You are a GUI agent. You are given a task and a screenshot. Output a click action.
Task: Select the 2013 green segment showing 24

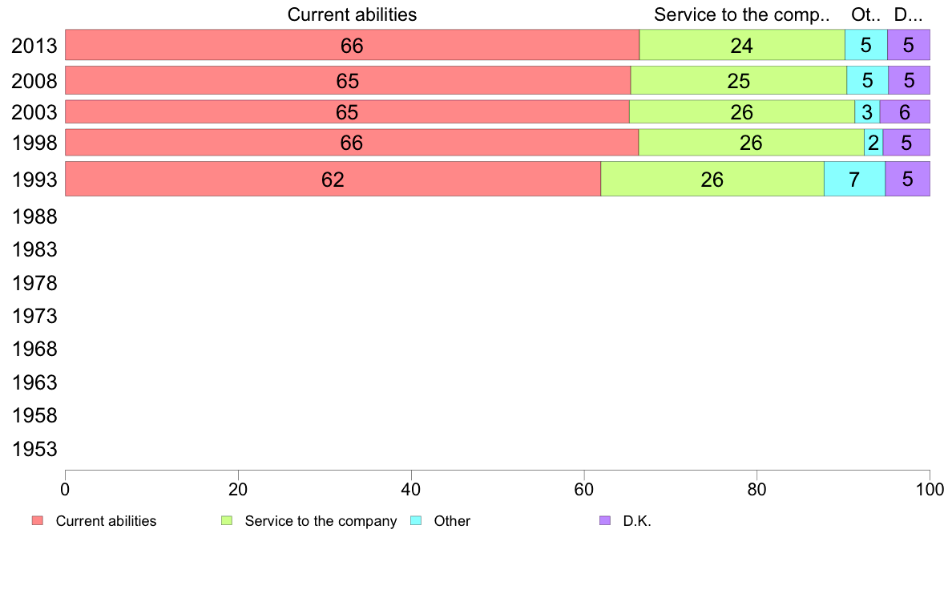(x=742, y=45)
